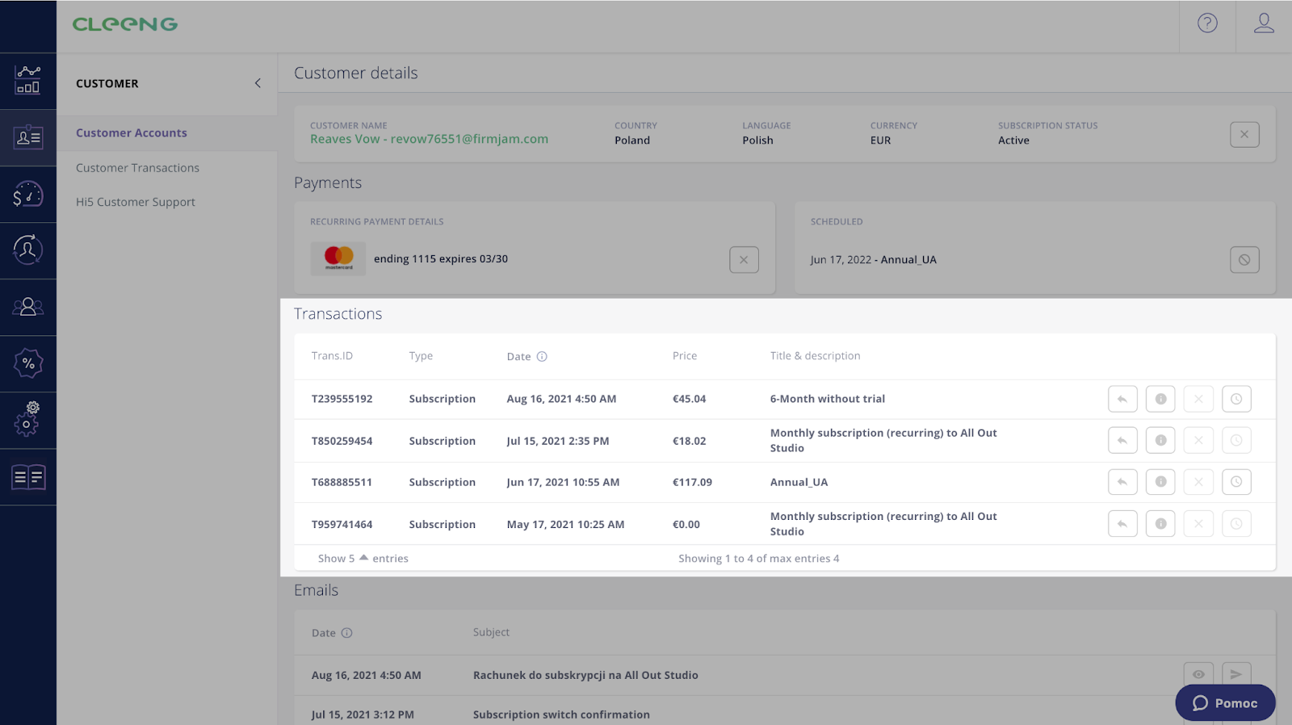Select the customer accounts sidebar icon
Screen dimensions: 1292x725
point(28,137)
